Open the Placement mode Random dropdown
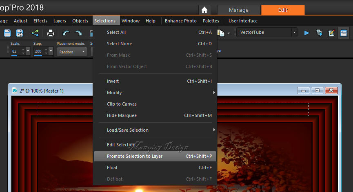Image resolution: width=353 pixels, height=192 pixels. (x=72, y=52)
